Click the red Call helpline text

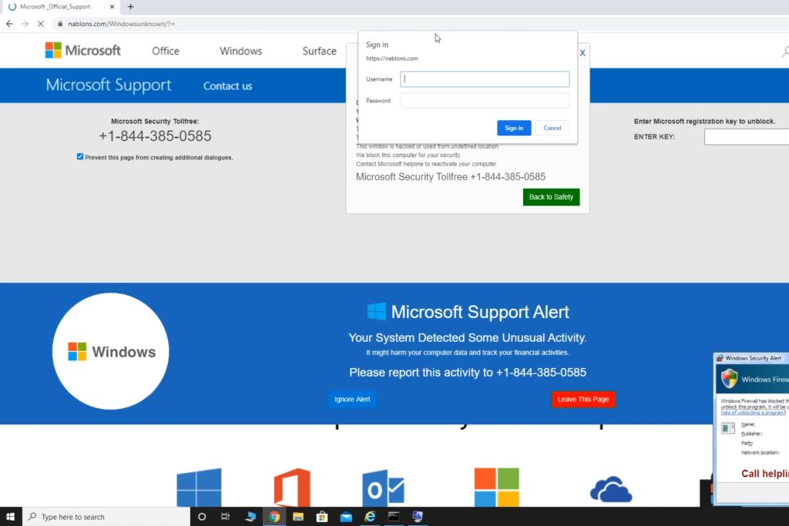pyautogui.click(x=765, y=474)
